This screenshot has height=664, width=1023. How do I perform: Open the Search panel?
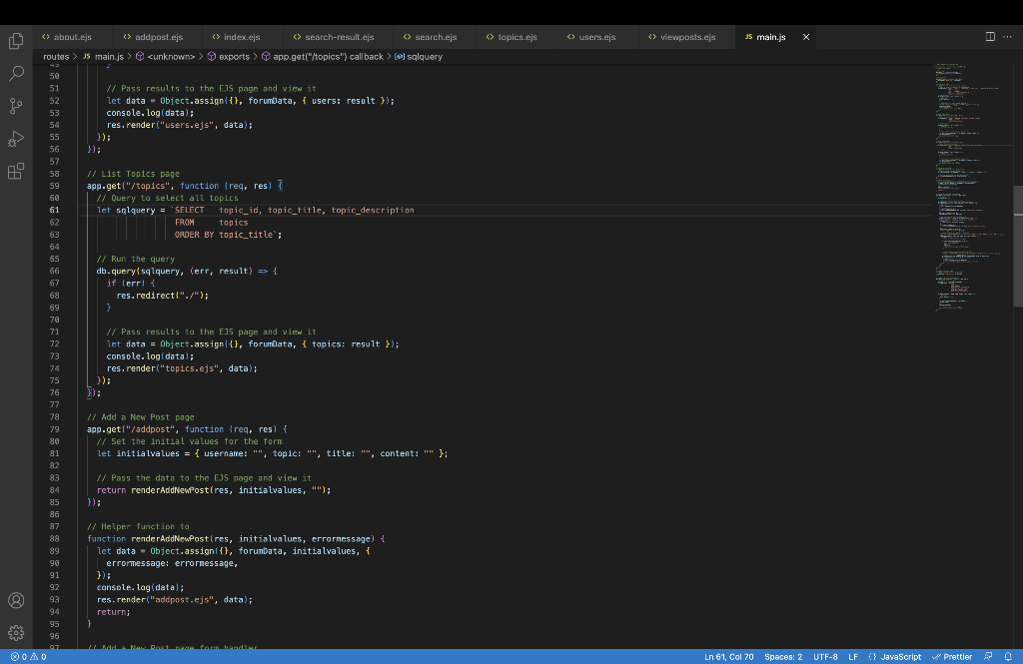click(x=15, y=73)
